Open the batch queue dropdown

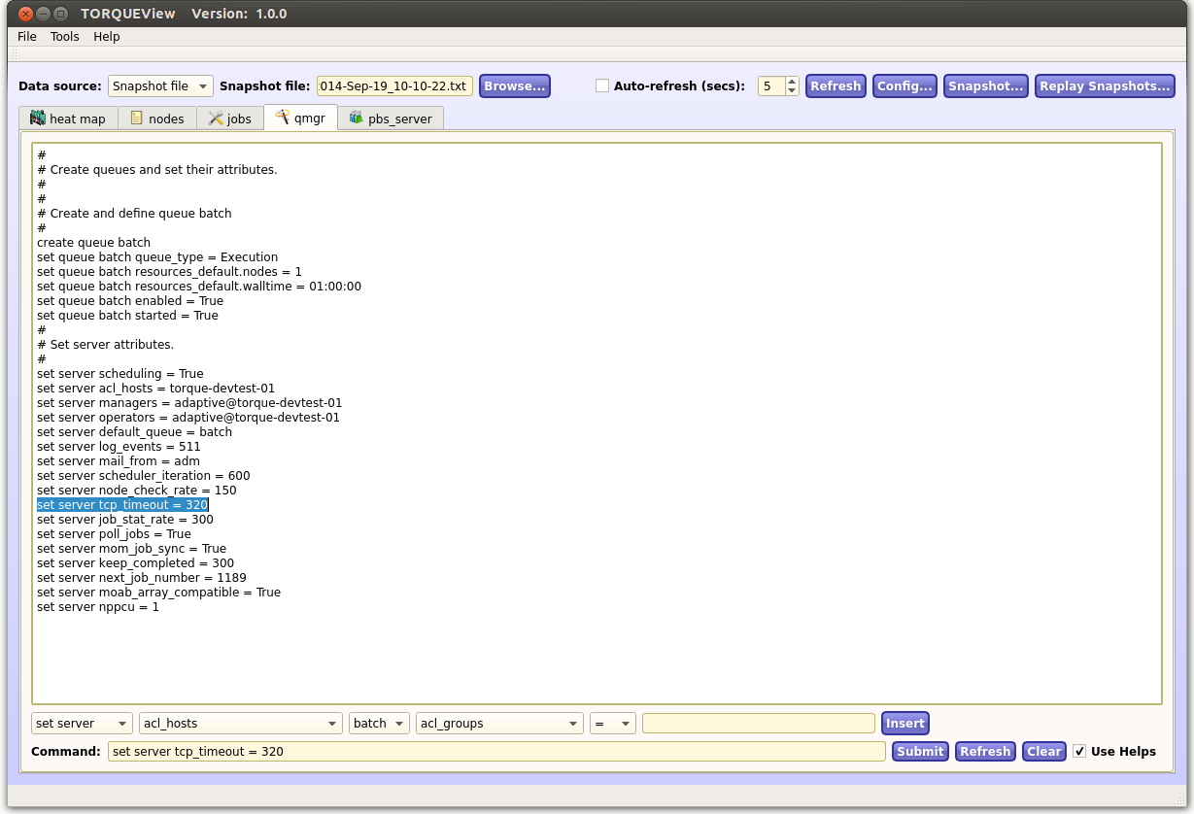click(x=379, y=724)
